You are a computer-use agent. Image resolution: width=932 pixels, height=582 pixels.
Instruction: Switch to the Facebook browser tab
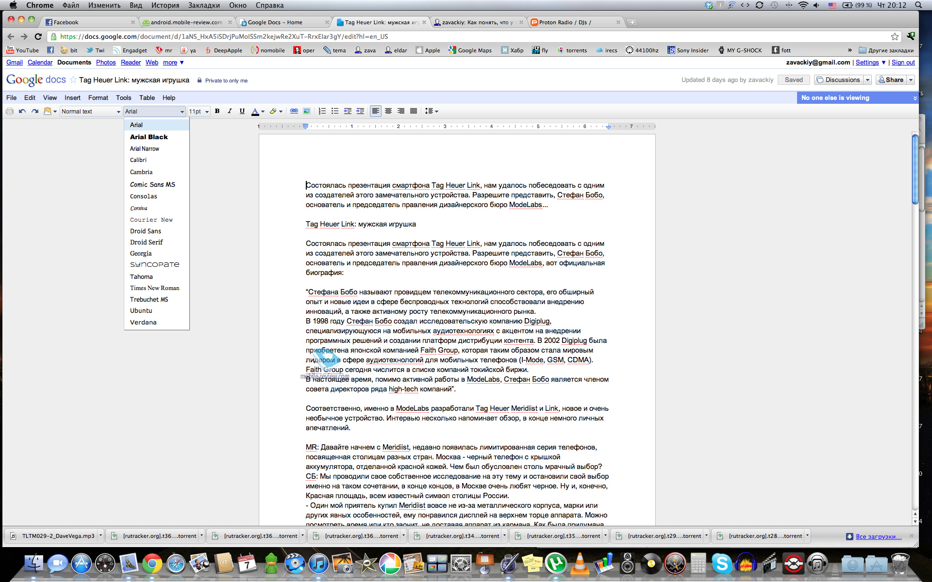pos(90,22)
